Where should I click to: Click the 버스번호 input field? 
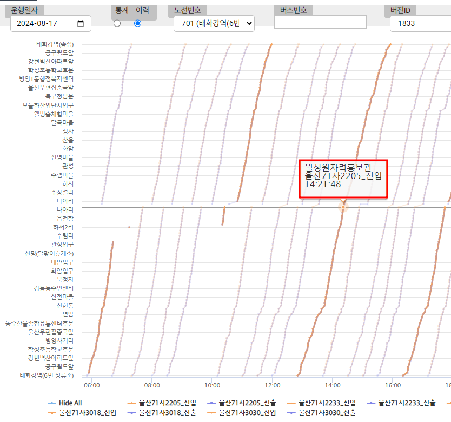pos(320,22)
